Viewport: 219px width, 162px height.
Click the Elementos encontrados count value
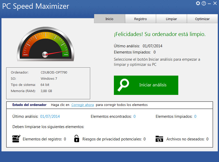point(134,116)
